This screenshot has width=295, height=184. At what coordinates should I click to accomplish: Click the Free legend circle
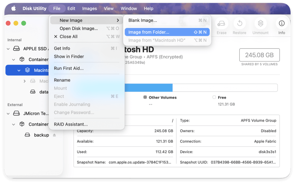coord(214,97)
